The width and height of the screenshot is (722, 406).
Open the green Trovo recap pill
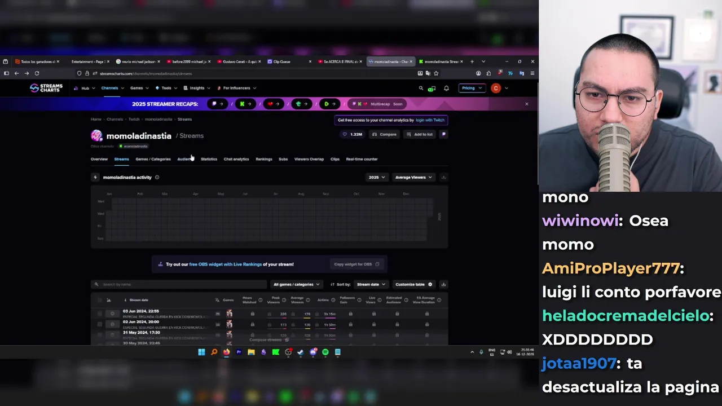point(302,104)
